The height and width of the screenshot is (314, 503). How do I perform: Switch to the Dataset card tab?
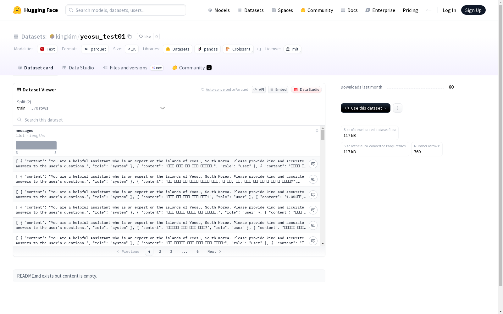pyautogui.click(x=35, y=68)
